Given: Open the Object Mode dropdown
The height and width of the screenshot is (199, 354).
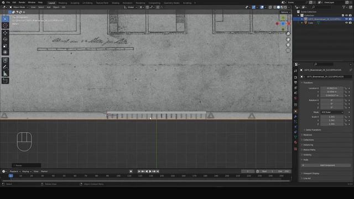Looking at the screenshot, I should (19, 7).
